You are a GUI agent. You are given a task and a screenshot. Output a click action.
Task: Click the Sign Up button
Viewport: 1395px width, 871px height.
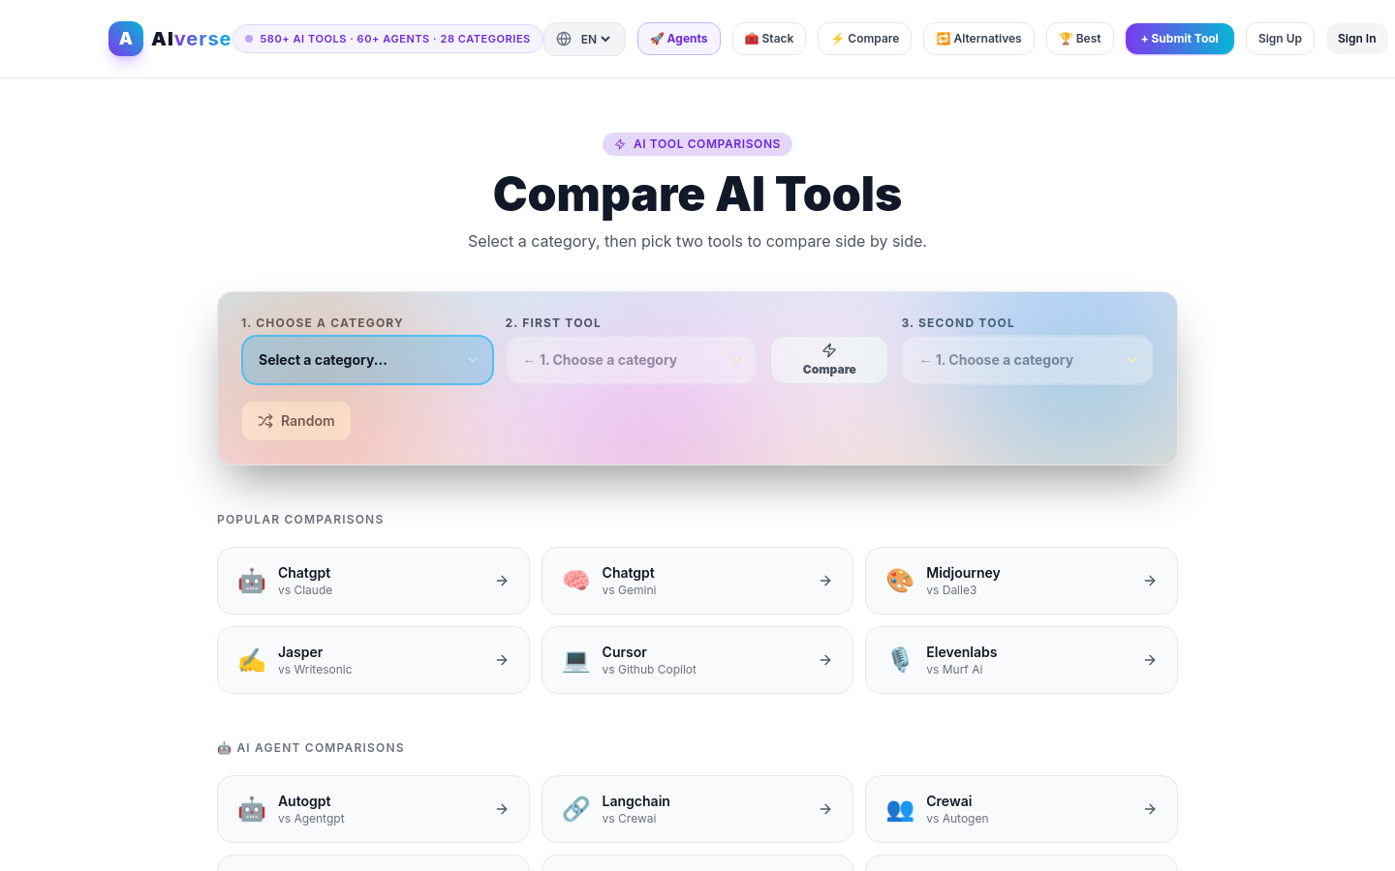point(1280,39)
